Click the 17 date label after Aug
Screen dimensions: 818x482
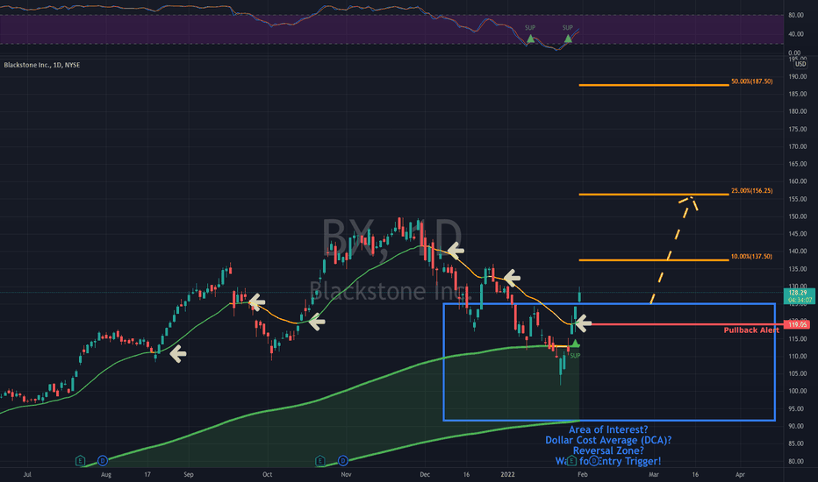[x=147, y=475]
